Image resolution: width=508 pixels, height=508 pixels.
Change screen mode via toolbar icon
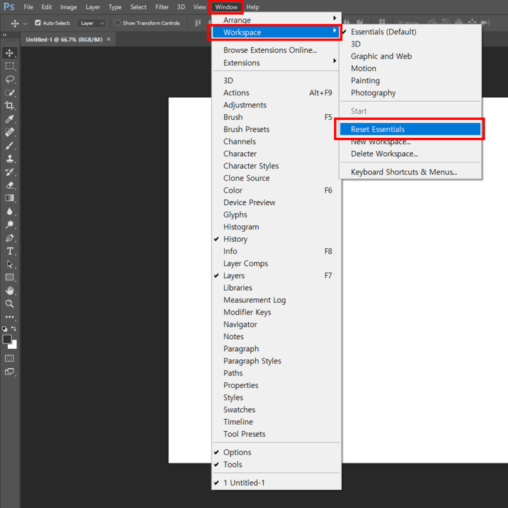click(x=10, y=371)
